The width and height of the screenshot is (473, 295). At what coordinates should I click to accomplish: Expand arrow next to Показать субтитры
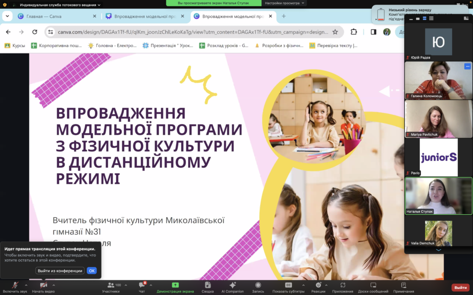tap(303, 285)
